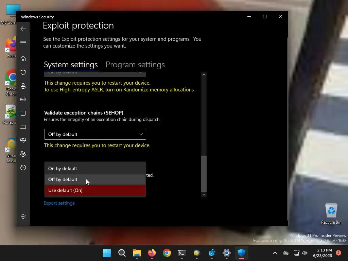Viewport: 348px width, 261px height.
Task: Show hidden system tray icons
Action: click(x=275, y=253)
